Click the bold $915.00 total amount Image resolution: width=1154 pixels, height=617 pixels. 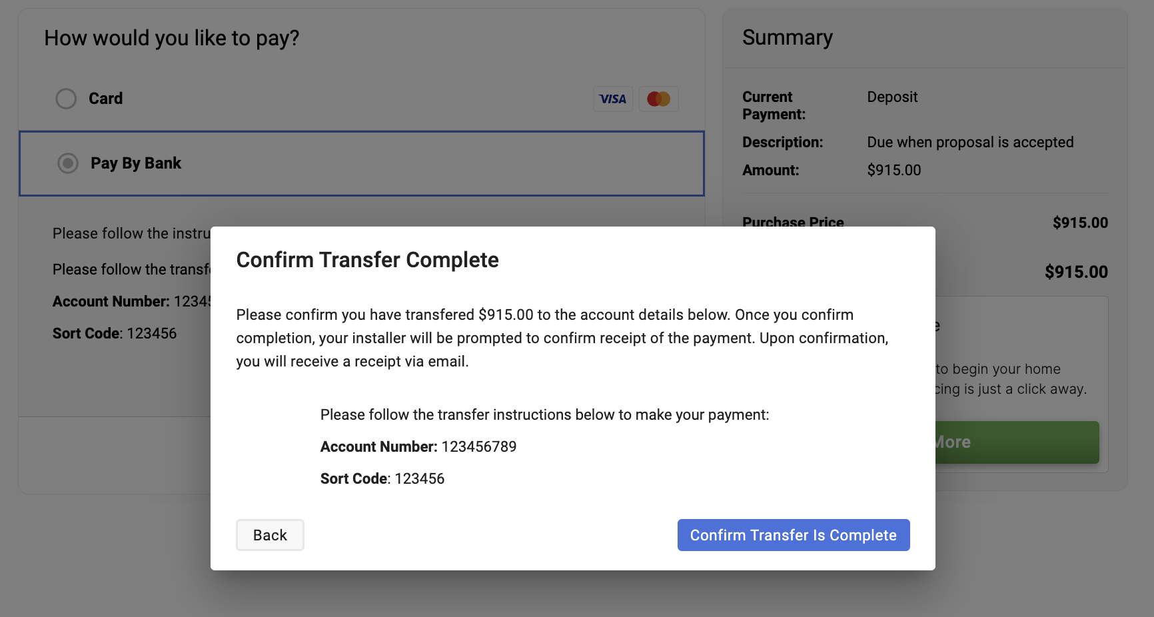click(1076, 272)
